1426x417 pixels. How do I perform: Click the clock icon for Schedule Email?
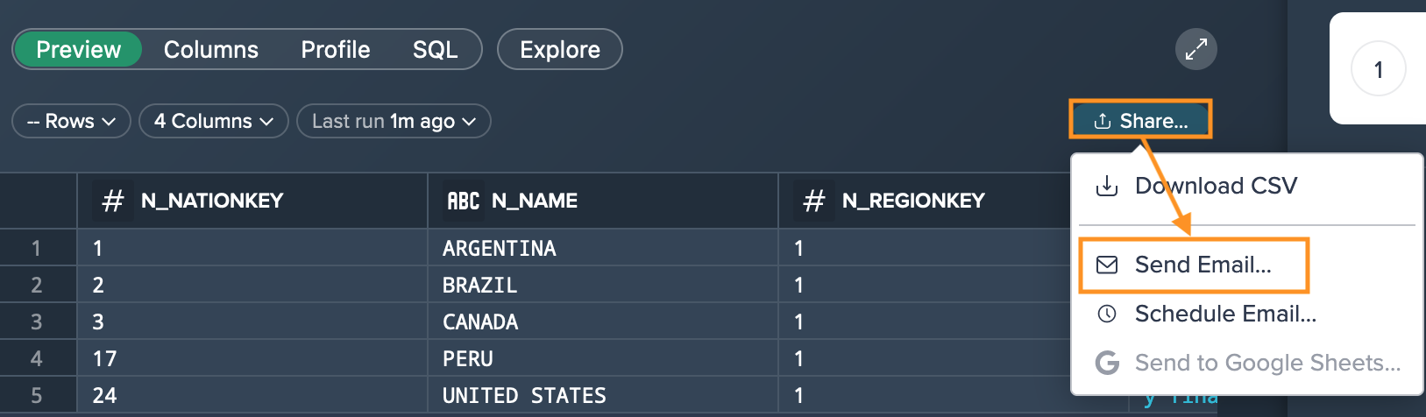[x=1107, y=314]
